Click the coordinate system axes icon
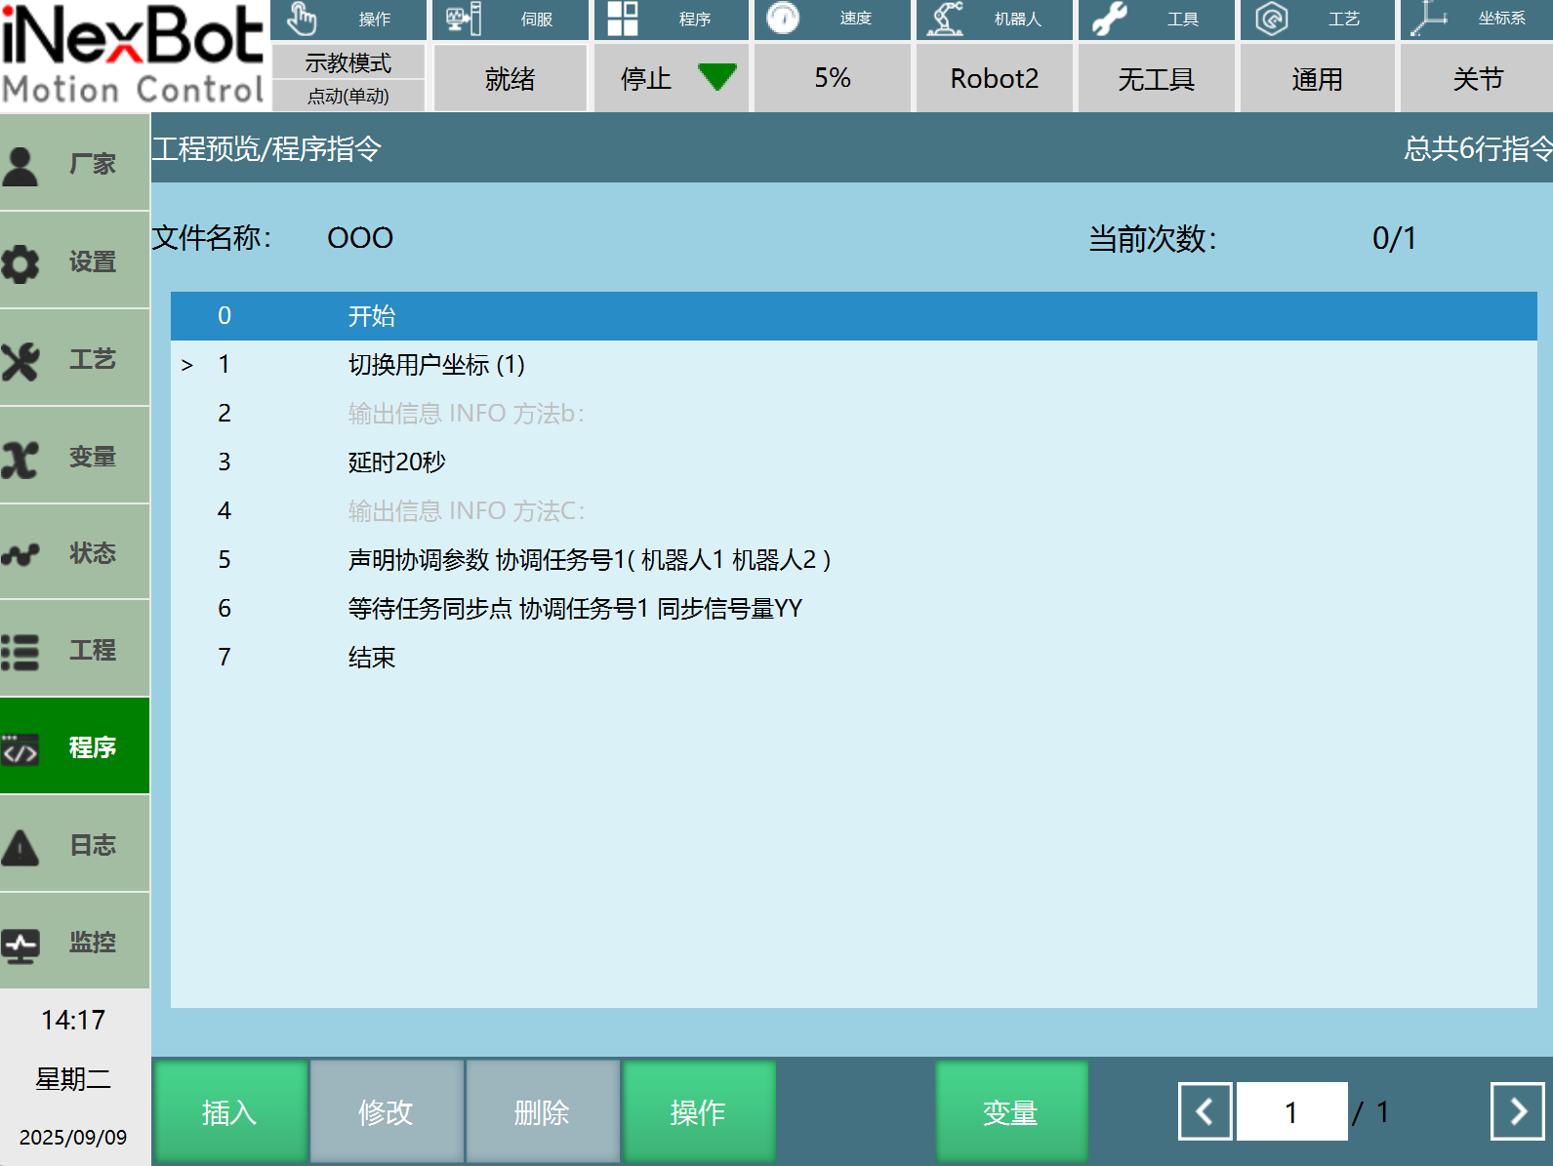 tap(1429, 19)
